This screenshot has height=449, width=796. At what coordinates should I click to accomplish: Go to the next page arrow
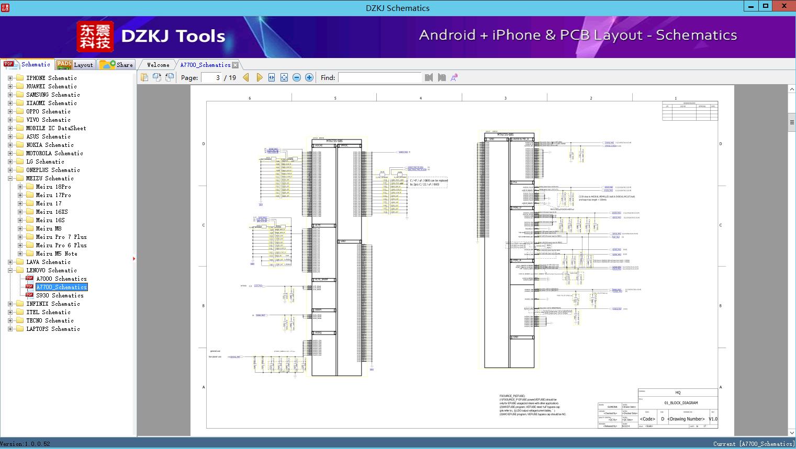click(x=259, y=77)
